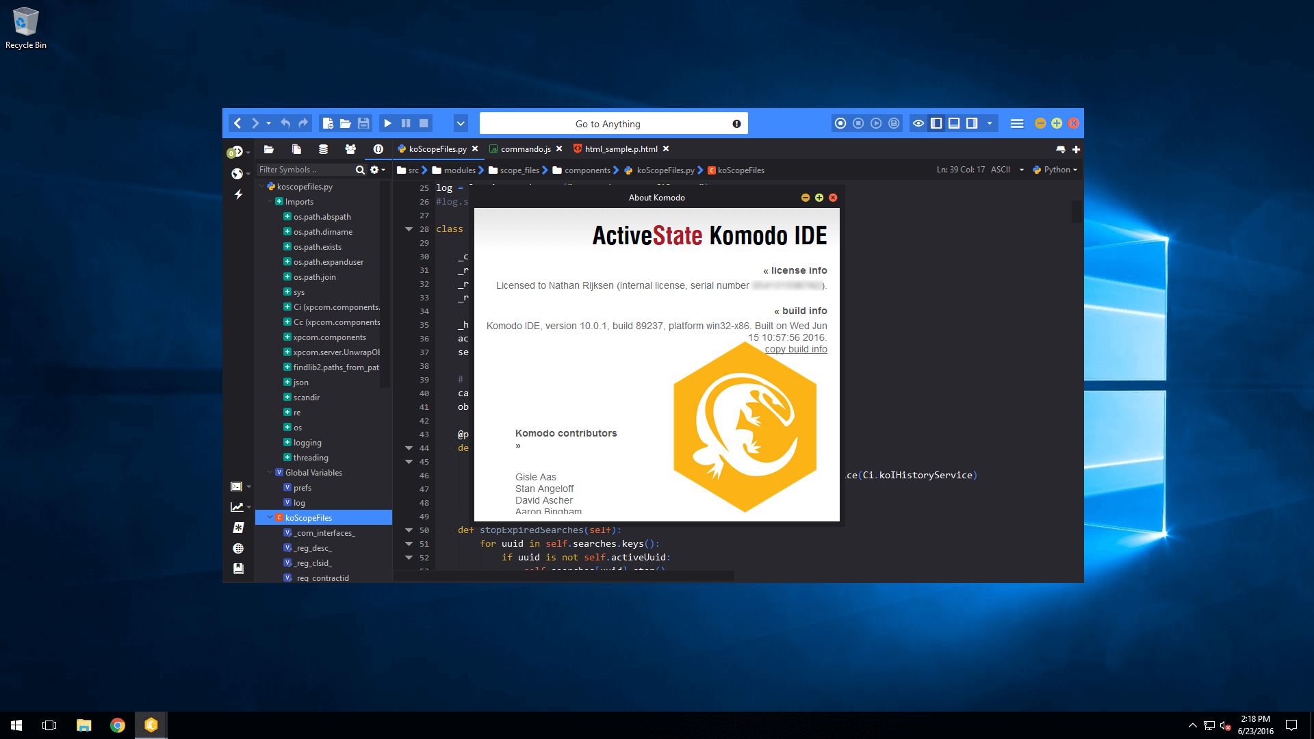
Task: Open the Database Explorer sidebar icon
Action: 323,149
